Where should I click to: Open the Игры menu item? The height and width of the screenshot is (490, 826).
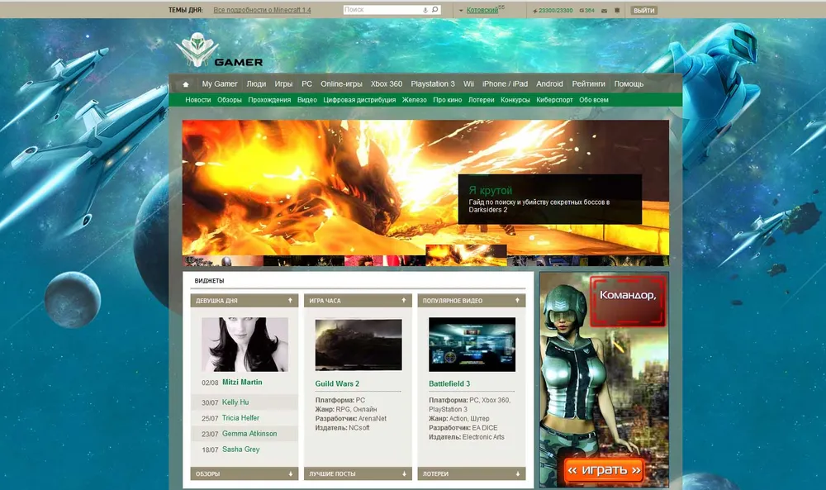(x=283, y=83)
